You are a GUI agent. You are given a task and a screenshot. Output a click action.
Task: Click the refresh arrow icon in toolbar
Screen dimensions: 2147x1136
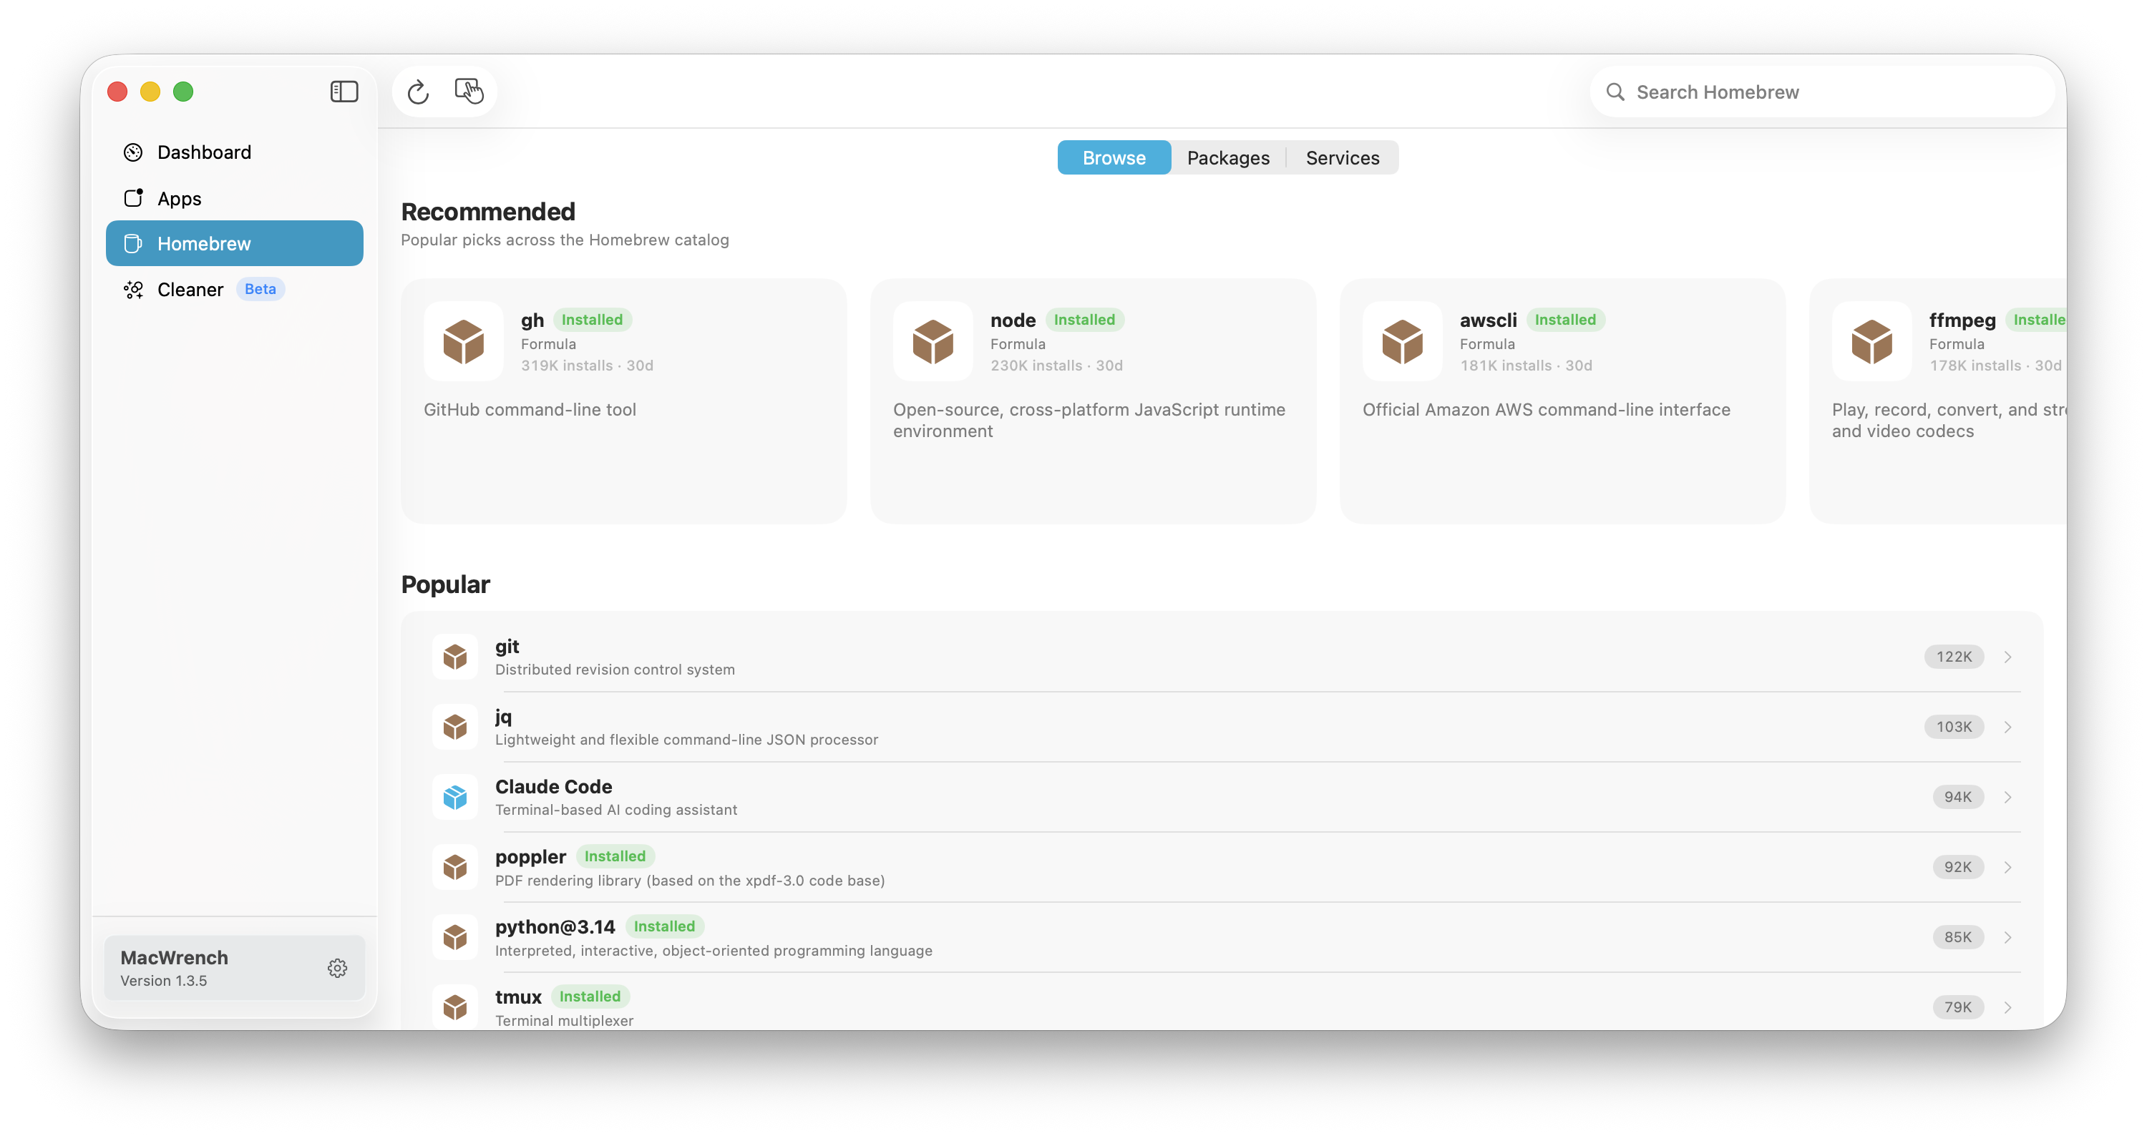point(419,92)
